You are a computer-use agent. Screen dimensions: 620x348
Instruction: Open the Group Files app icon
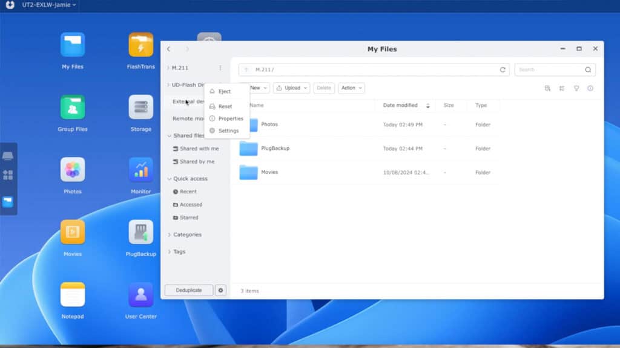73,108
